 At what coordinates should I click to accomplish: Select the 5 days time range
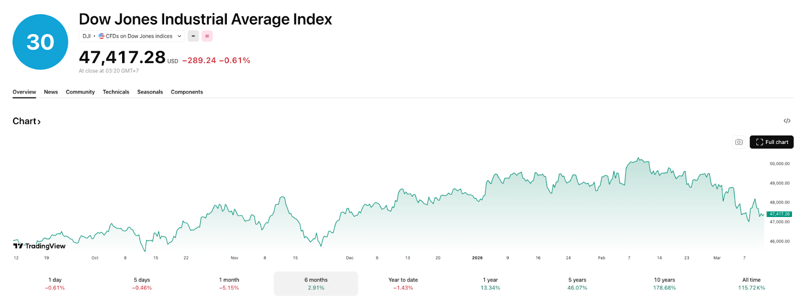point(142,283)
